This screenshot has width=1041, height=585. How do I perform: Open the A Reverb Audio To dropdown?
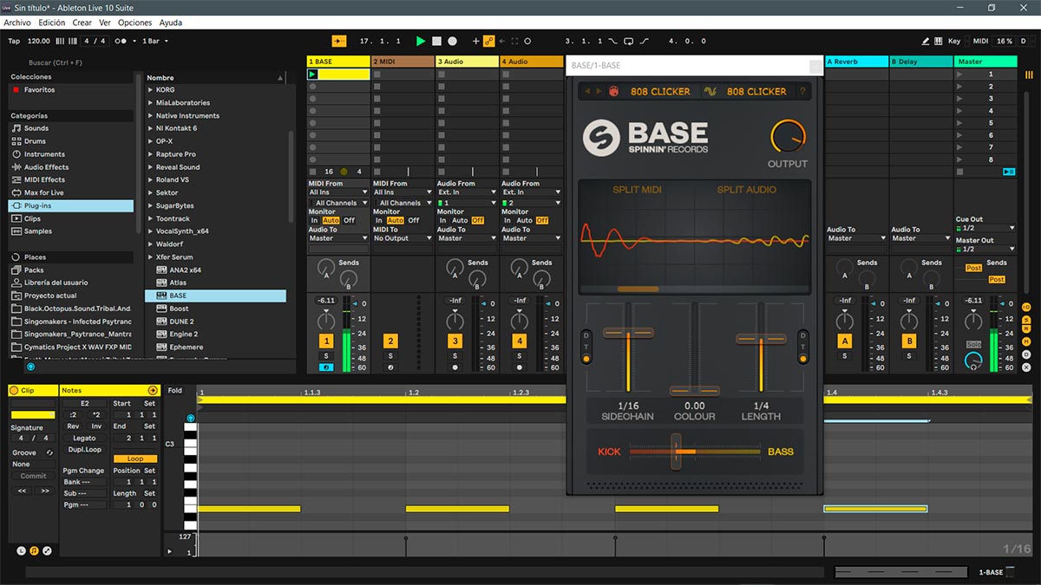click(856, 238)
